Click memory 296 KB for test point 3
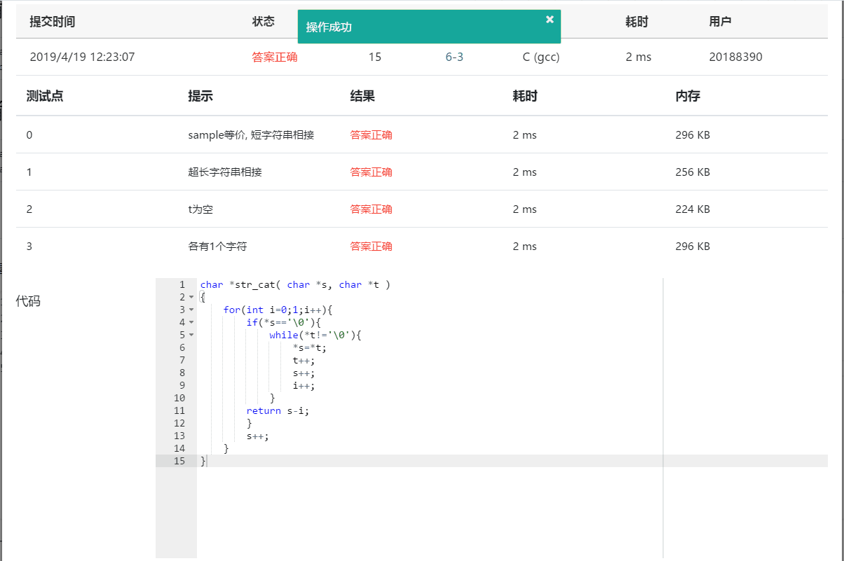 pyautogui.click(x=693, y=246)
